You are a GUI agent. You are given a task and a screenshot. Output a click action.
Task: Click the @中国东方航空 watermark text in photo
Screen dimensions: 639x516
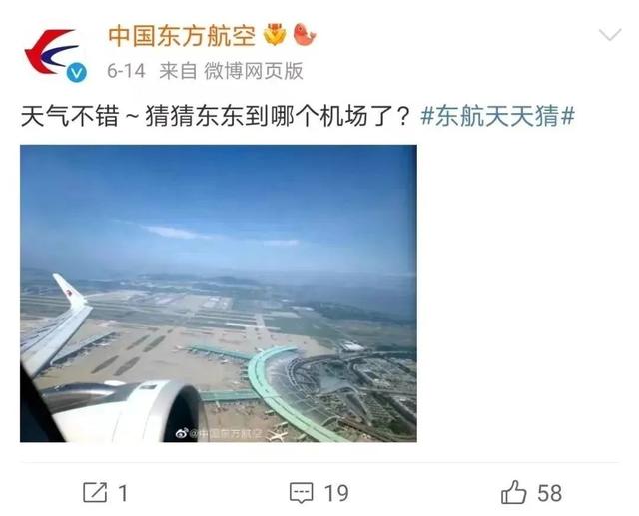(x=225, y=434)
